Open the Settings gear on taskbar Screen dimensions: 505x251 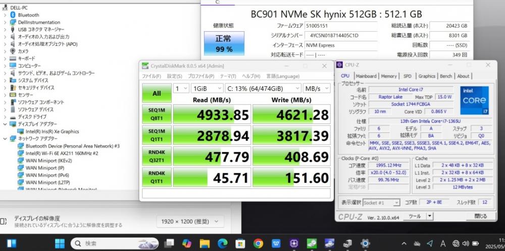tap(365, 243)
